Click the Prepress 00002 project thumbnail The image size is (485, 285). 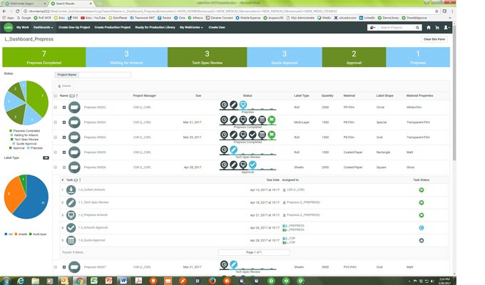click(74, 108)
